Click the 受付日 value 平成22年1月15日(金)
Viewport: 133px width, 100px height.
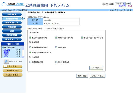point(52,23)
